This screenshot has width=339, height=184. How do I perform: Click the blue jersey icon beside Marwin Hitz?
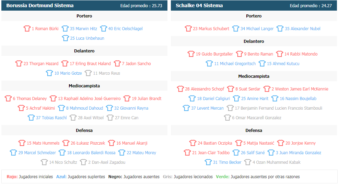click(x=65, y=28)
